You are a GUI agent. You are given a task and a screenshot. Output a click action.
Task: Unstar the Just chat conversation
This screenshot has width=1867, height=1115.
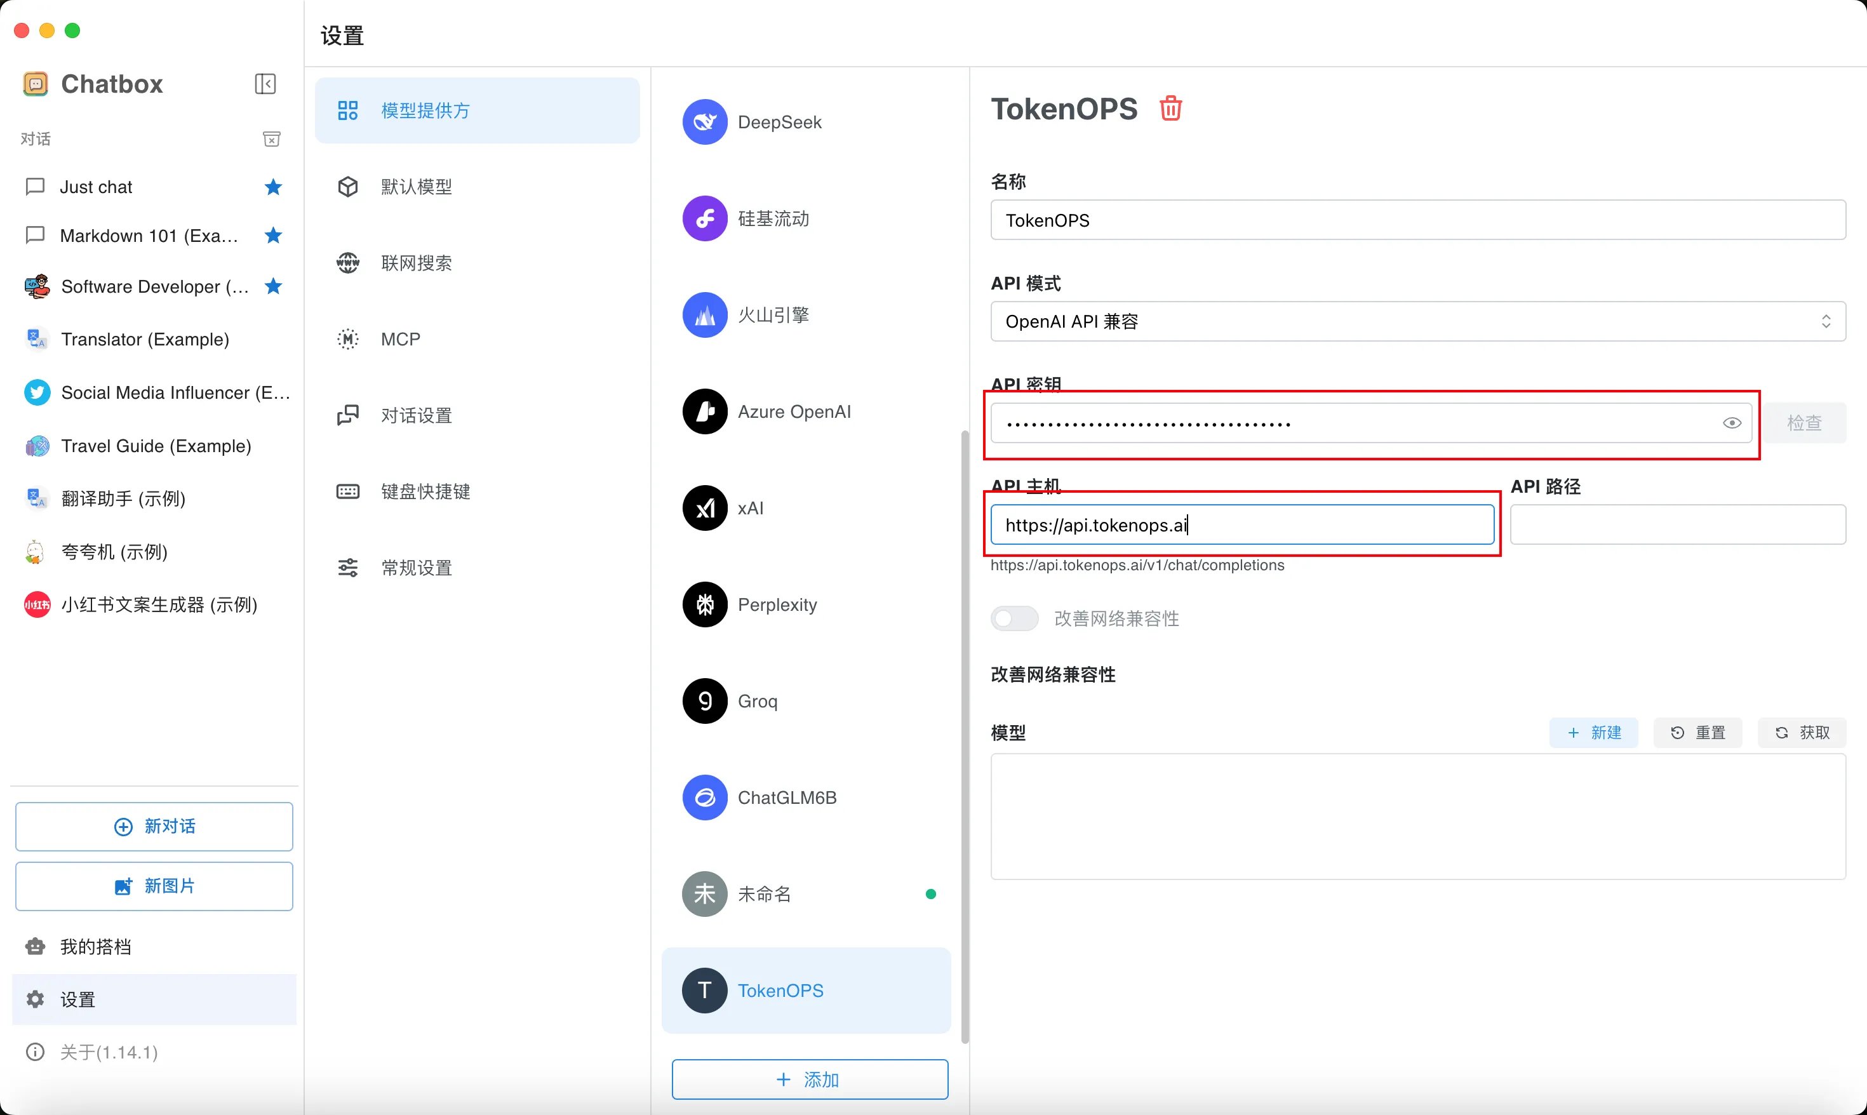point(274,186)
